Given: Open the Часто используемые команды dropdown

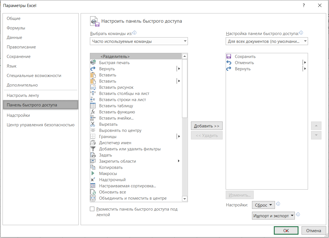Looking at the screenshot, I should pos(139,41).
